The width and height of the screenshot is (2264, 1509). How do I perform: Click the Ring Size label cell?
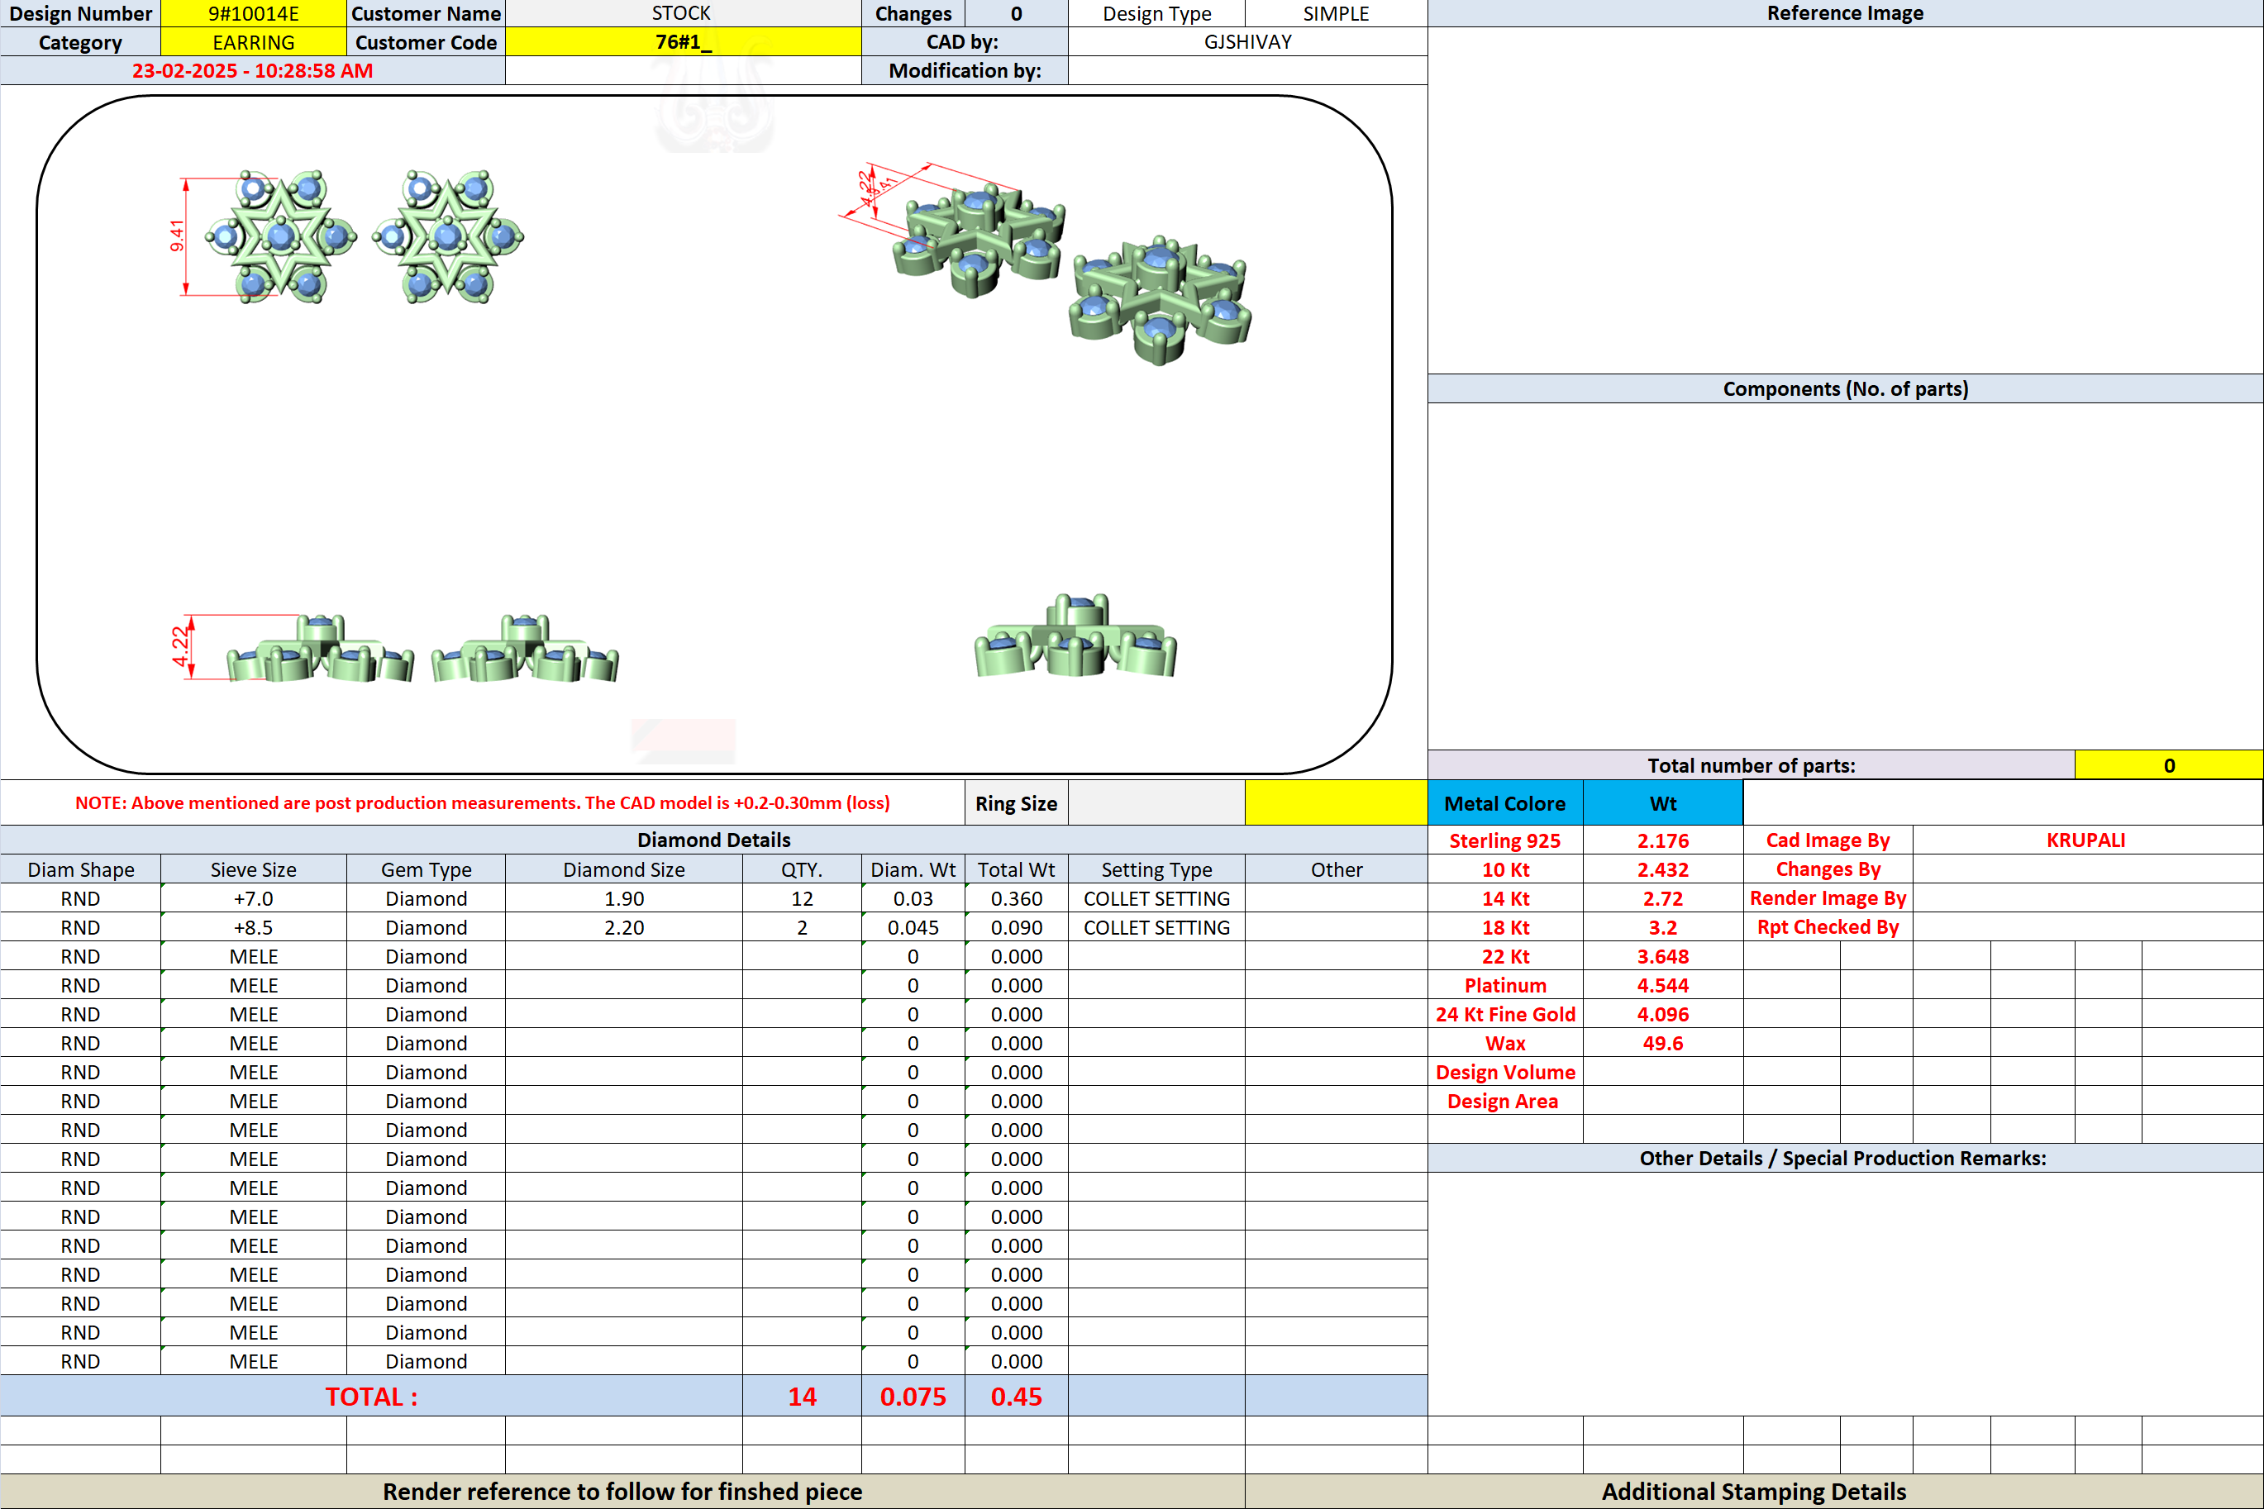point(1017,802)
